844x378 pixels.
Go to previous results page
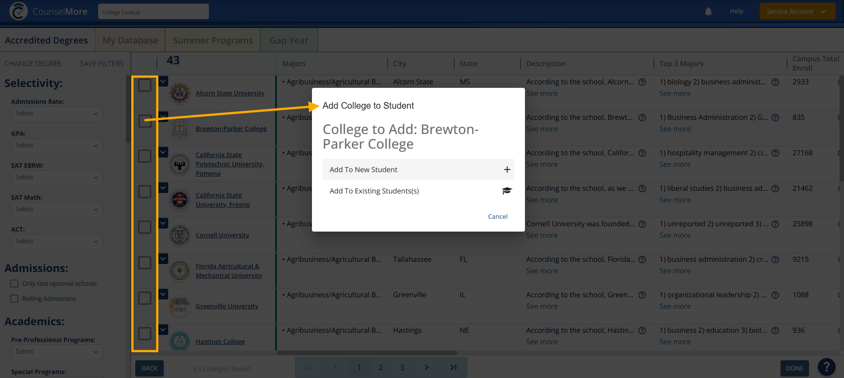tap(335, 367)
